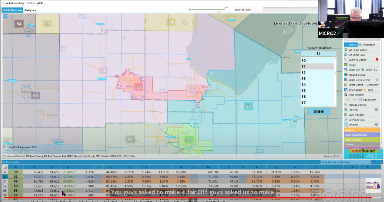Click the PopTotAsian over 10% legend entry

point(20,147)
